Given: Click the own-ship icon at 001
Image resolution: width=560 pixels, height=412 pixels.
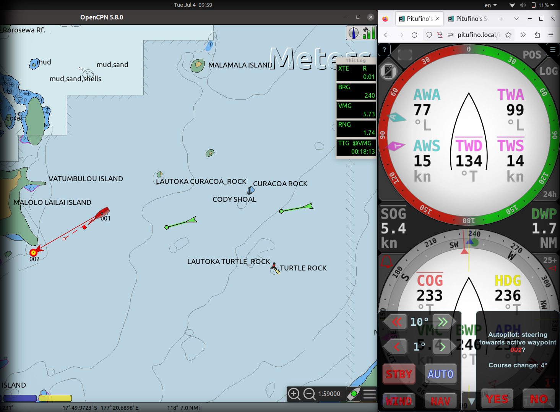Looking at the screenshot, I should coord(102,212).
